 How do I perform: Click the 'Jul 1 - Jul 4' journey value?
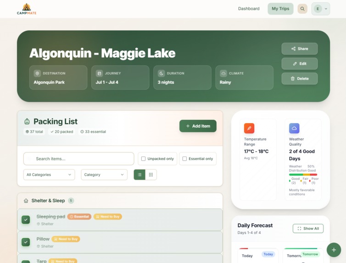[107, 82]
